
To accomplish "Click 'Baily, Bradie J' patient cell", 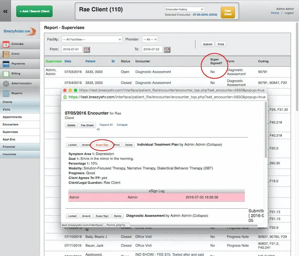I will click(96, 237).
